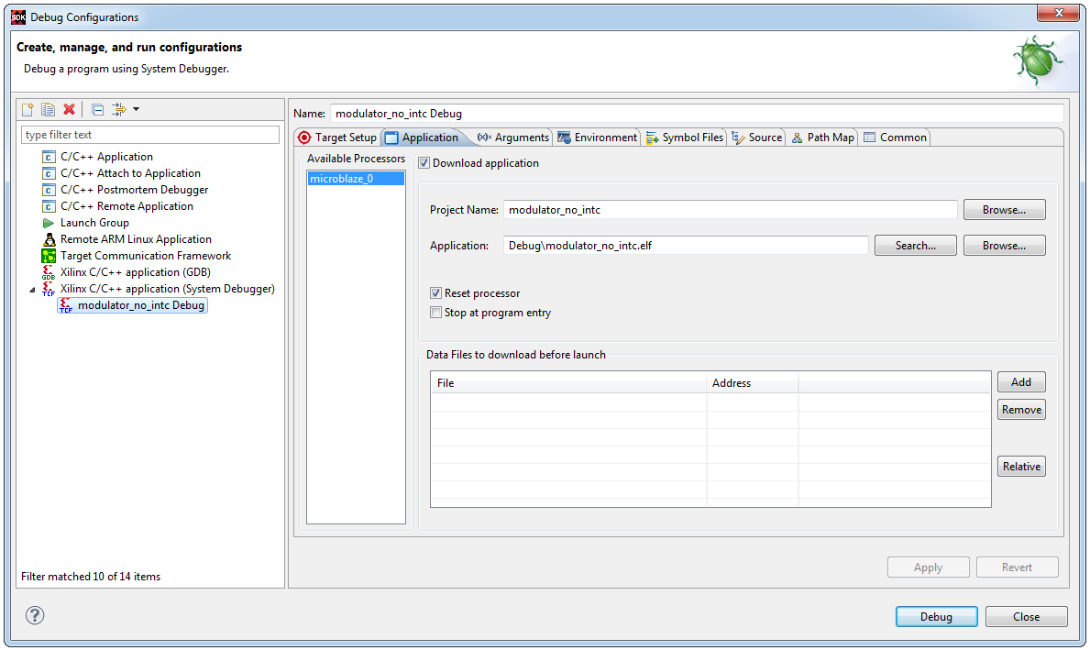Click the Arguments tab icon
Viewport: 1090px width, 650px height.
click(484, 138)
